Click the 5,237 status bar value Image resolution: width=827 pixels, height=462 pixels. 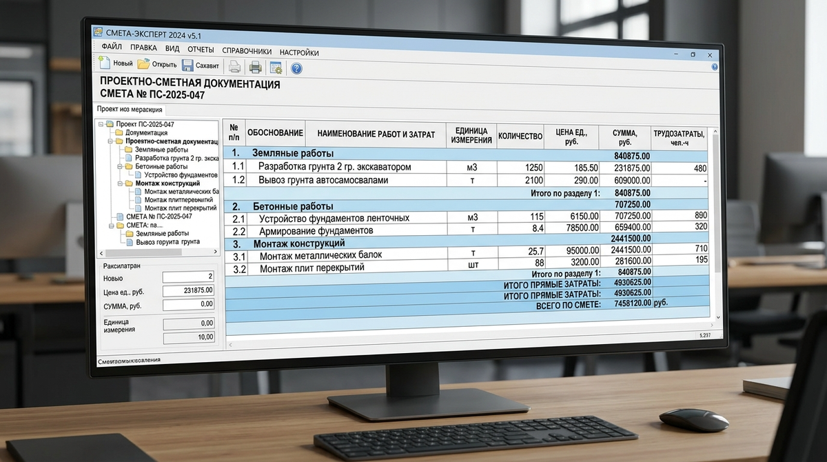pos(704,335)
